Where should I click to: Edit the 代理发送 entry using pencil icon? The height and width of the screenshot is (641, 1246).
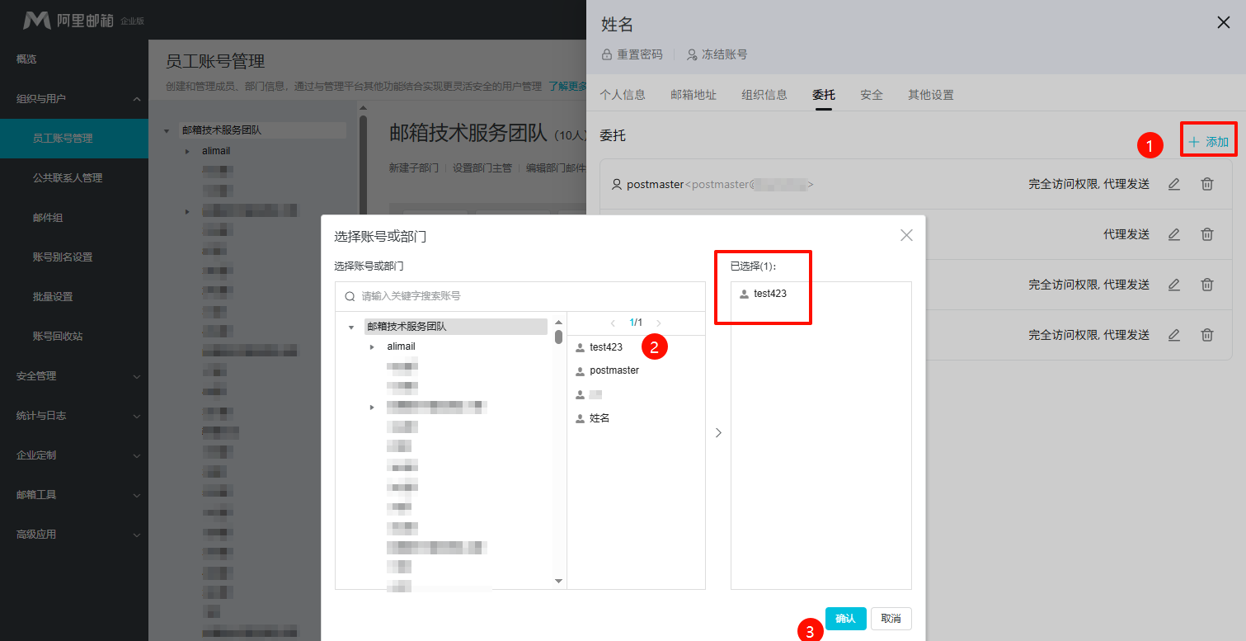[x=1173, y=234]
